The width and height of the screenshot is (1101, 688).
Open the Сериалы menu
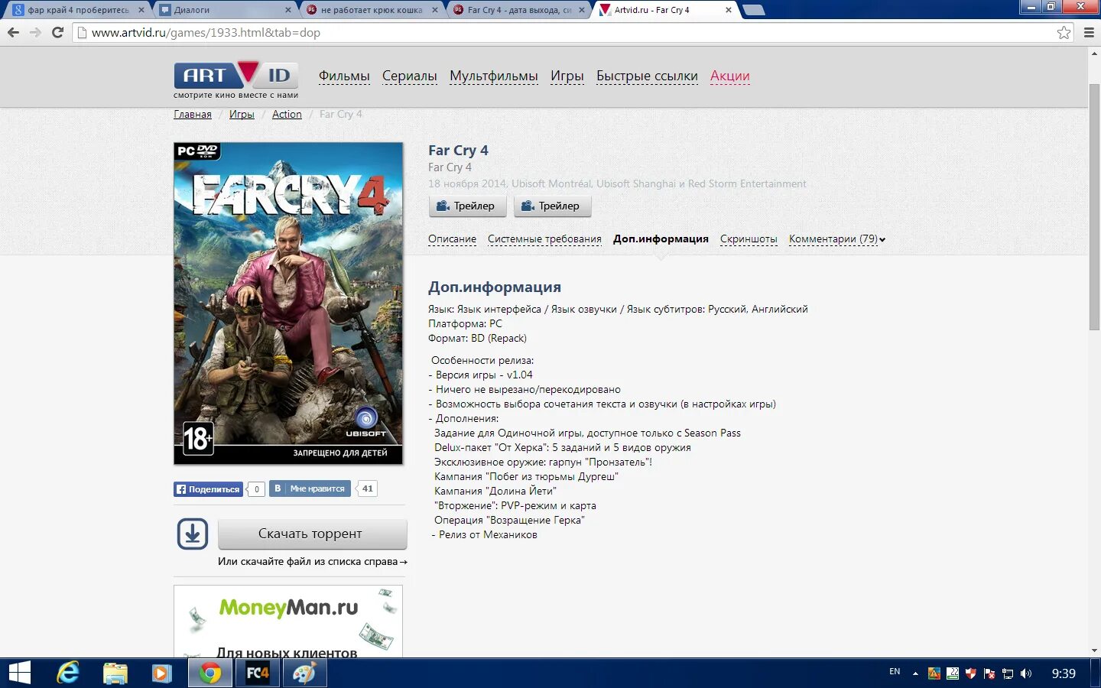tap(410, 76)
